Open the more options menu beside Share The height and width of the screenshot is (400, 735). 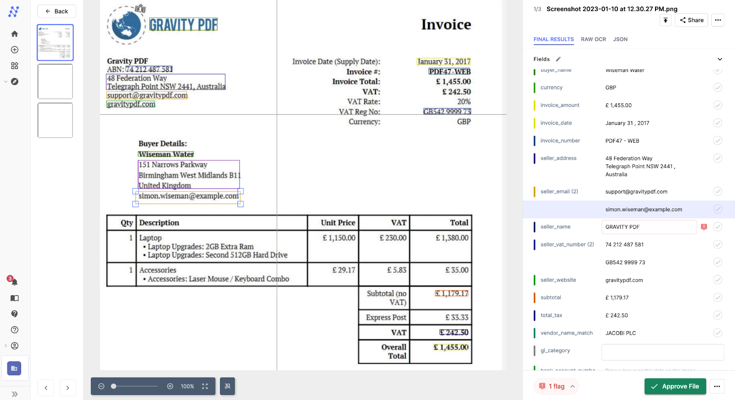coord(718,20)
